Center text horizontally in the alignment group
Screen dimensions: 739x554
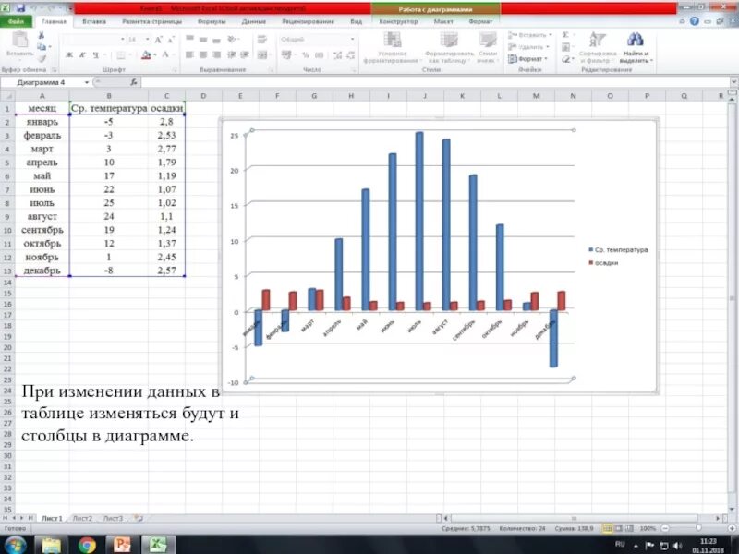203,55
